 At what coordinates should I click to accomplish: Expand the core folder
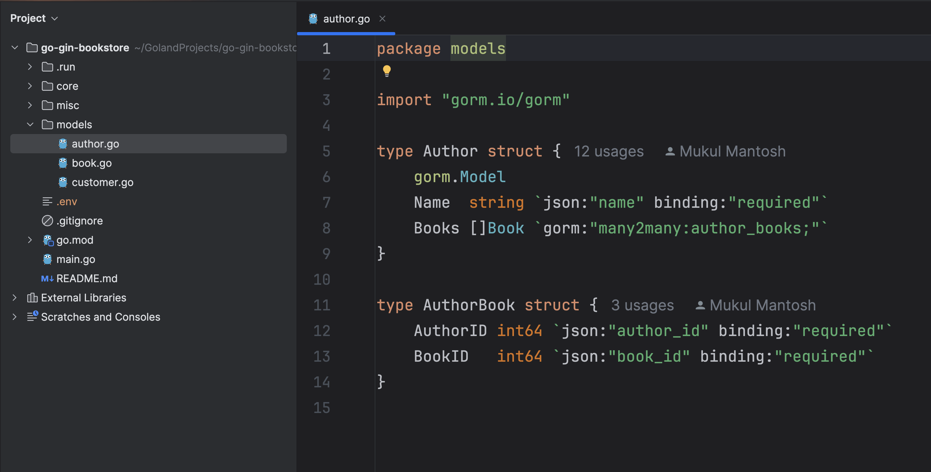[30, 86]
